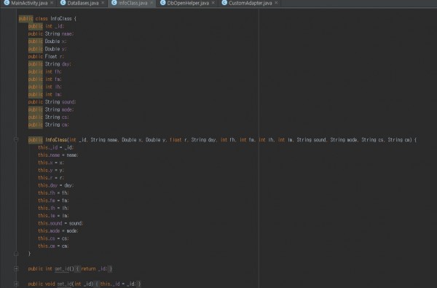Click the 'this.name = name;' statement
The image size is (437, 288).
pyautogui.click(x=58, y=155)
